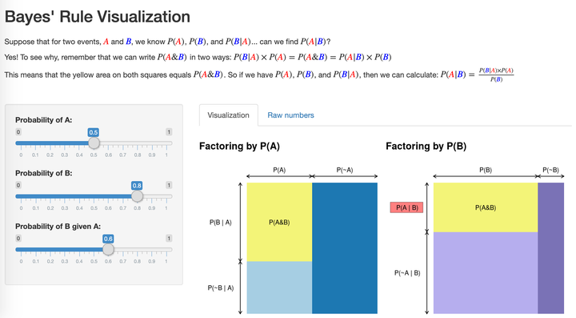
Task: Click the dark blue P(~A) rectangle
Action: coord(345,248)
